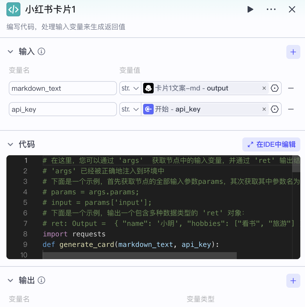The width and height of the screenshot is (305, 307).
Task: Click the markdown_text variable name field
Action: click(63, 88)
